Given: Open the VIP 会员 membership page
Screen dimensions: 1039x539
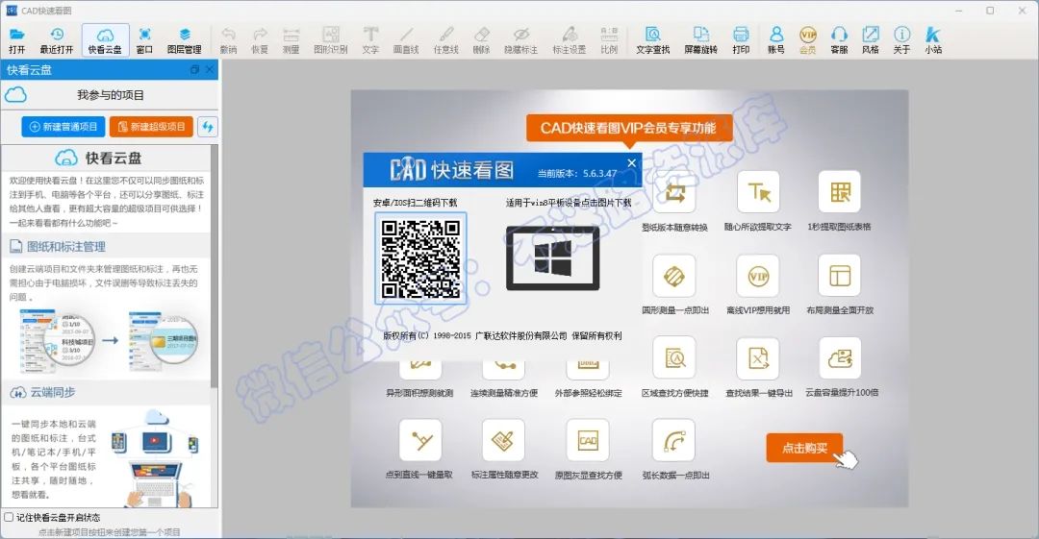Looking at the screenshot, I should pyautogui.click(x=808, y=40).
